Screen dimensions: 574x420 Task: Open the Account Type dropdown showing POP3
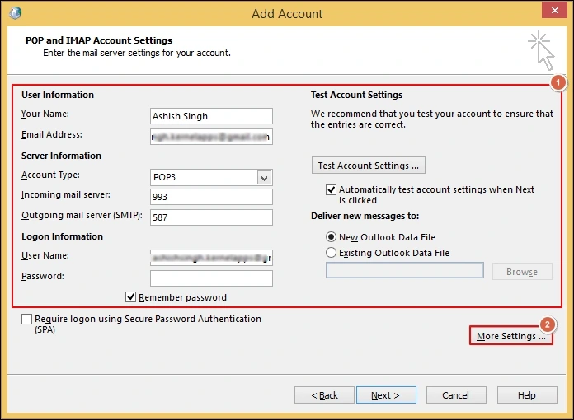pyautogui.click(x=264, y=177)
